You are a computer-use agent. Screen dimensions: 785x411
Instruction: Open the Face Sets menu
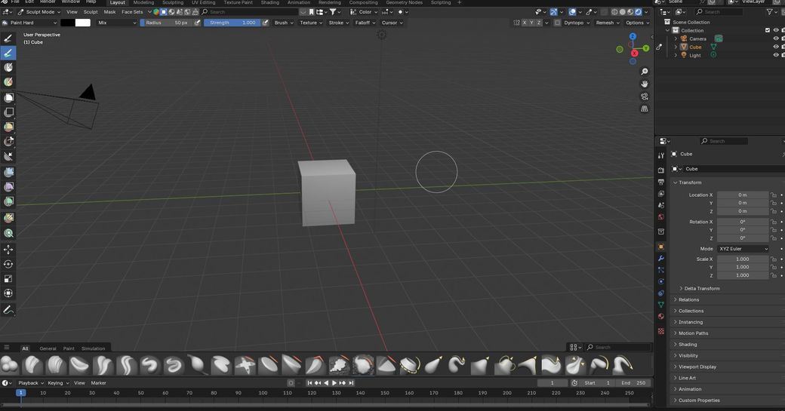click(132, 12)
